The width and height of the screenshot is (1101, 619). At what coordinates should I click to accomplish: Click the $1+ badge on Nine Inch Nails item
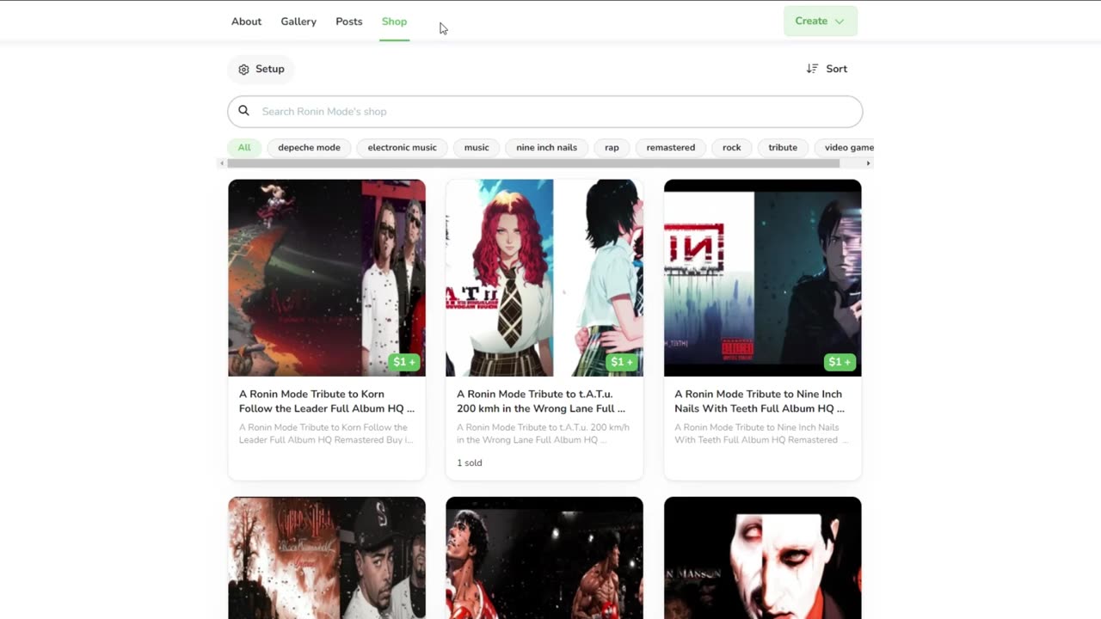click(840, 362)
